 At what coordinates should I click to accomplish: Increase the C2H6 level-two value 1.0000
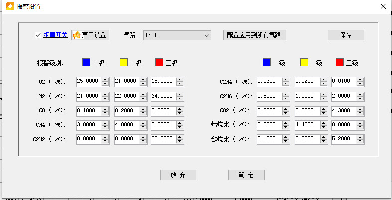[324, 95]
